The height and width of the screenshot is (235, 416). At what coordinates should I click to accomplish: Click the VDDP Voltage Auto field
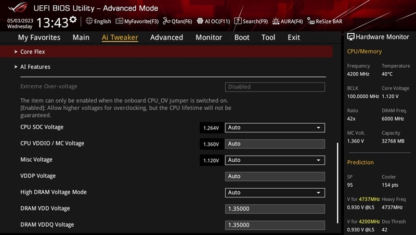tap(275, 176)
